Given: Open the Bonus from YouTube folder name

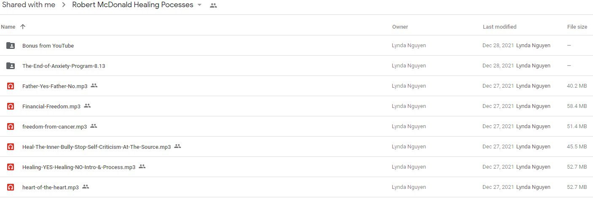Looking at the screenshot, I should [48, 46].
